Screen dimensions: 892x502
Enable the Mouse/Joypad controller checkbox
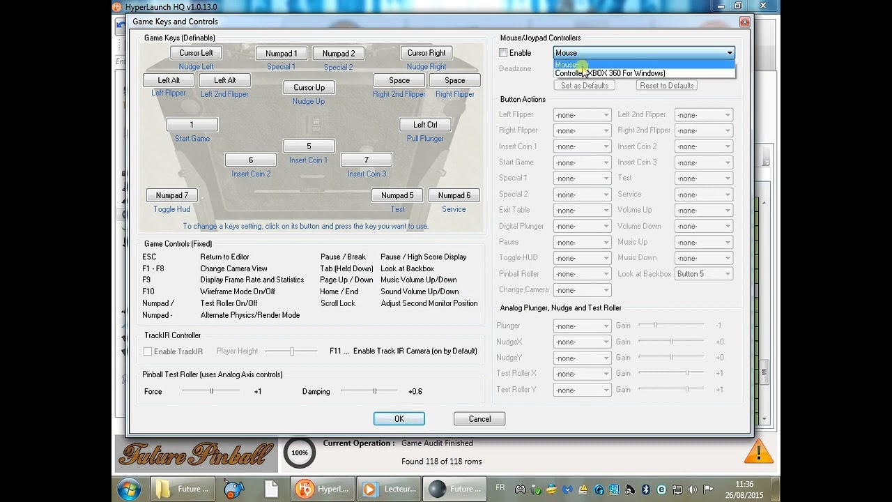click(x=503, y=53)
